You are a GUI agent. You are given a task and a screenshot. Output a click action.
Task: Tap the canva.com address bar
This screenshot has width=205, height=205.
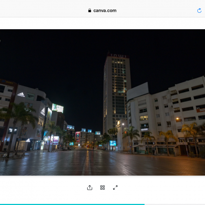point(102,11)
